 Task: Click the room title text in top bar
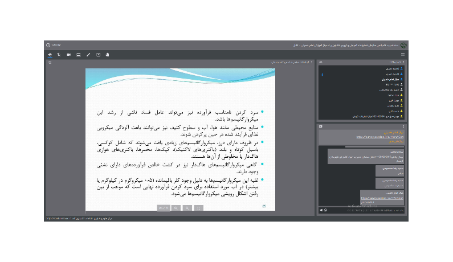click(345, 46)
